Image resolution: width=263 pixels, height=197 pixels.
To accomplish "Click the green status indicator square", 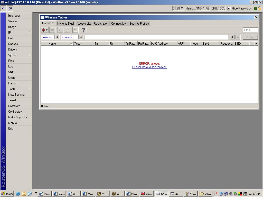I will click(x=256, y=8).
